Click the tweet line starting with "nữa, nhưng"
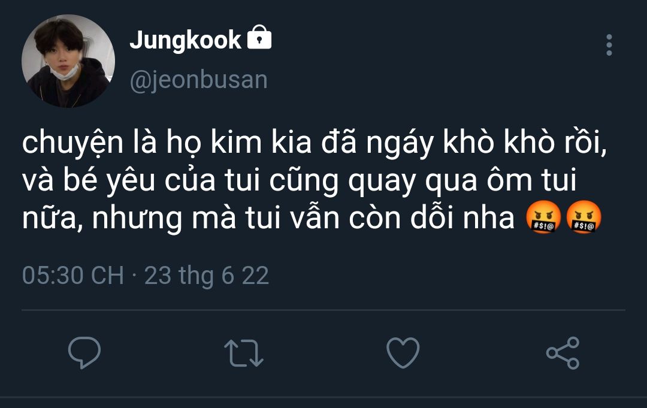Screen dimensions: 647x408 [x=269, y=219]
